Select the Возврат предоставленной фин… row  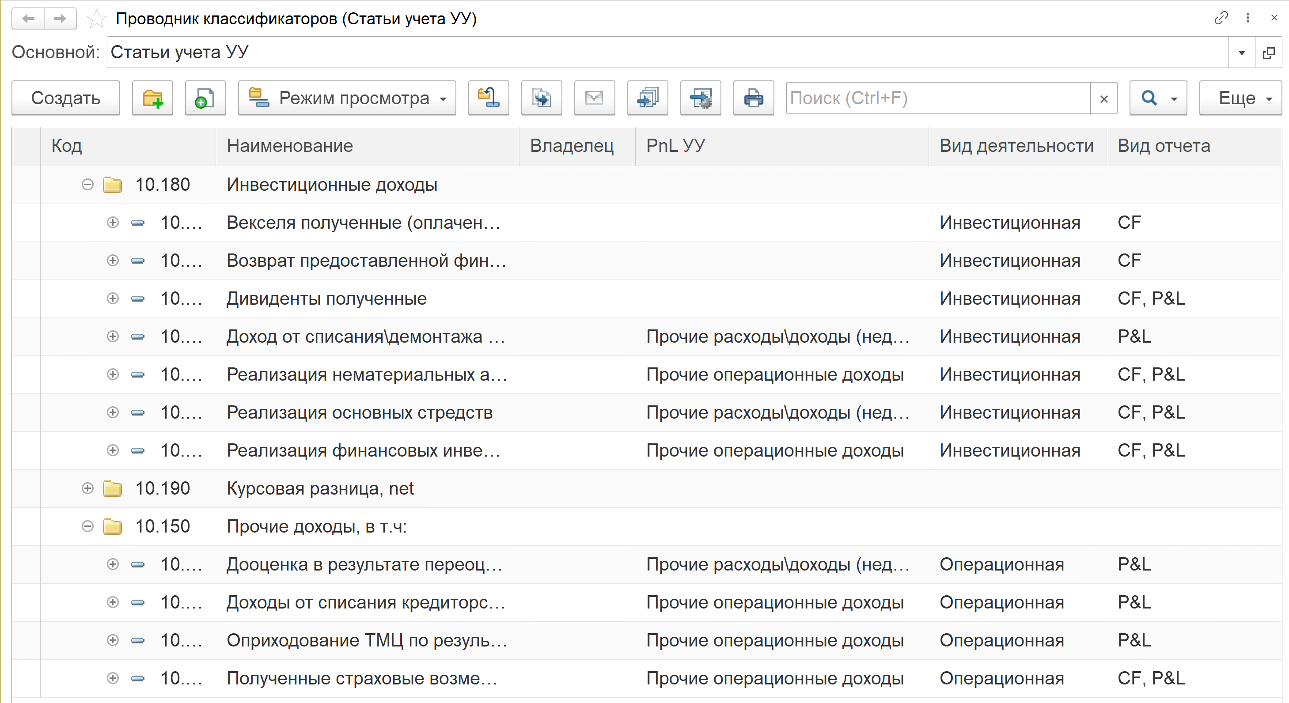coord(647,261)
